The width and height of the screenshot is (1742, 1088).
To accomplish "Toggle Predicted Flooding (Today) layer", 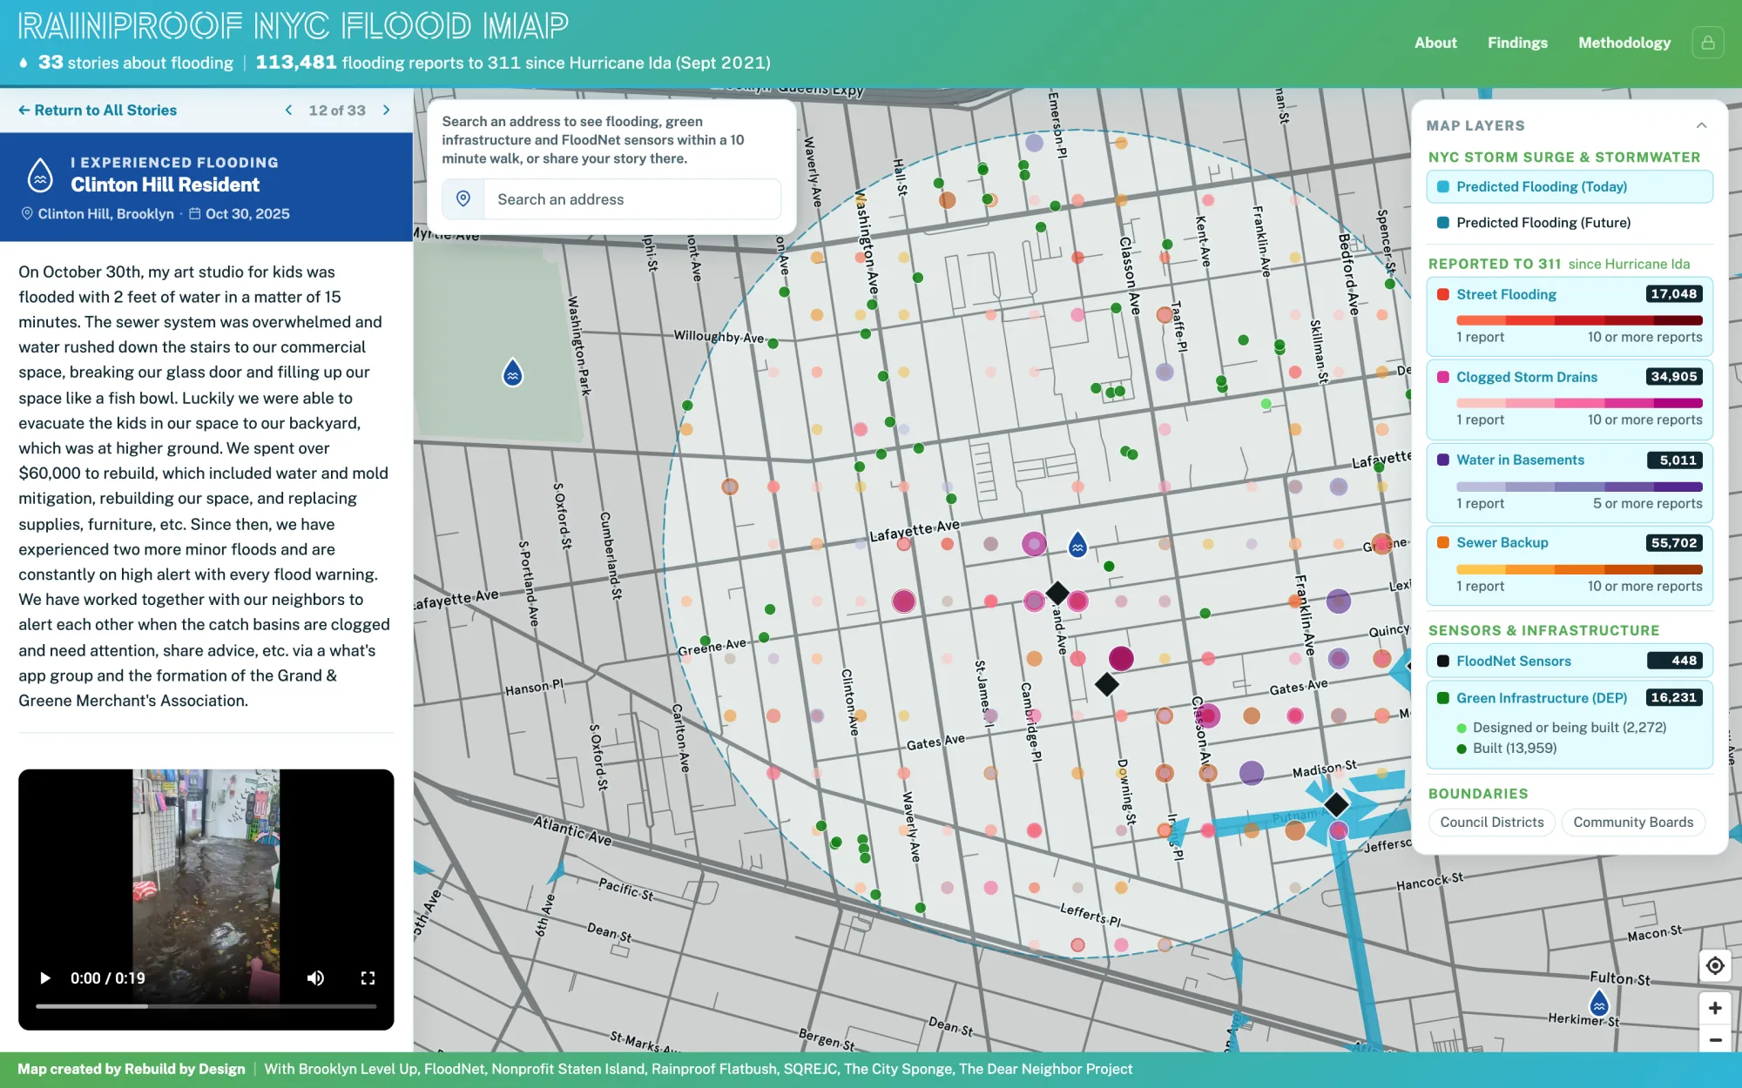I will (x=1570, y=186).
